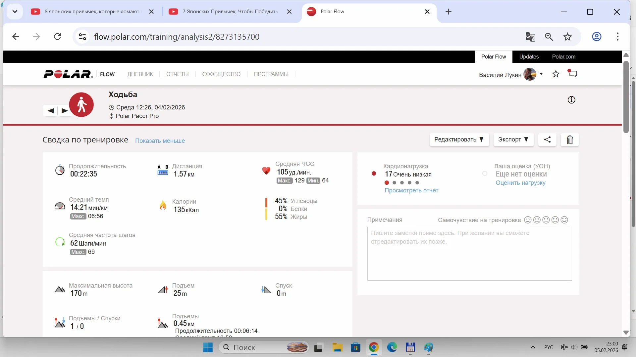Go to next training with right arrow

pyautogui.click(x=65, y=111)
